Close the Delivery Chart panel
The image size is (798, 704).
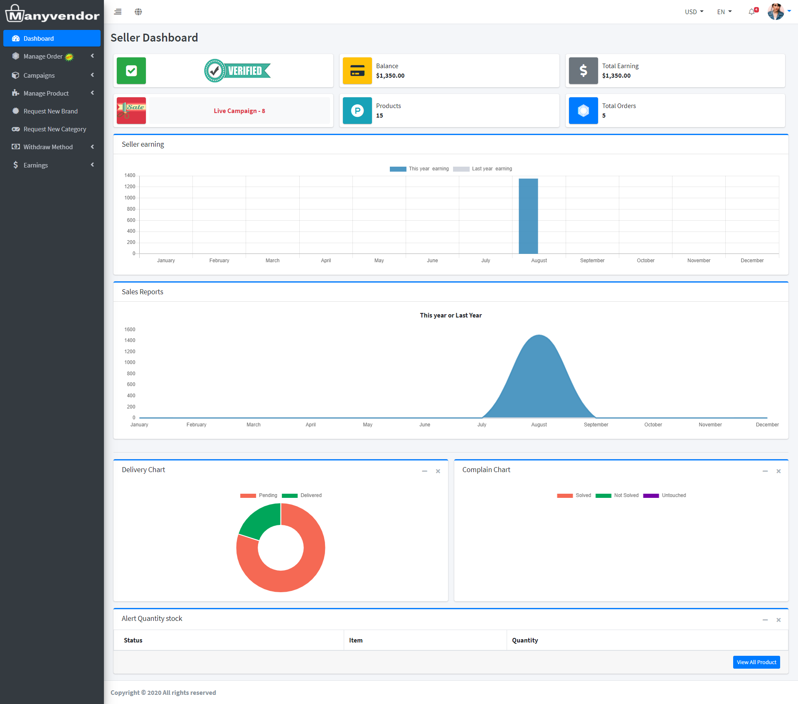click(438, 471)
